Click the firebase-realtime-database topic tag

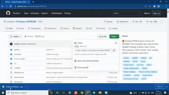pyautogui.click(x=148, y=72)
